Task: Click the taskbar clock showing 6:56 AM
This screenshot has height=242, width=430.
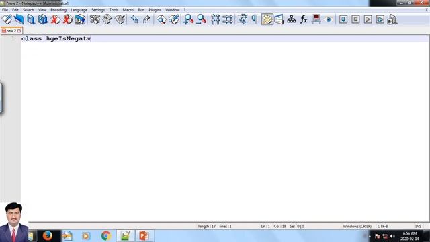Action: (x=410, y=236)
